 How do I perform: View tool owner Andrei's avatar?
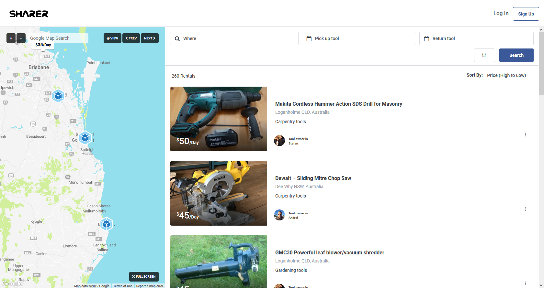tap(279, 215)
